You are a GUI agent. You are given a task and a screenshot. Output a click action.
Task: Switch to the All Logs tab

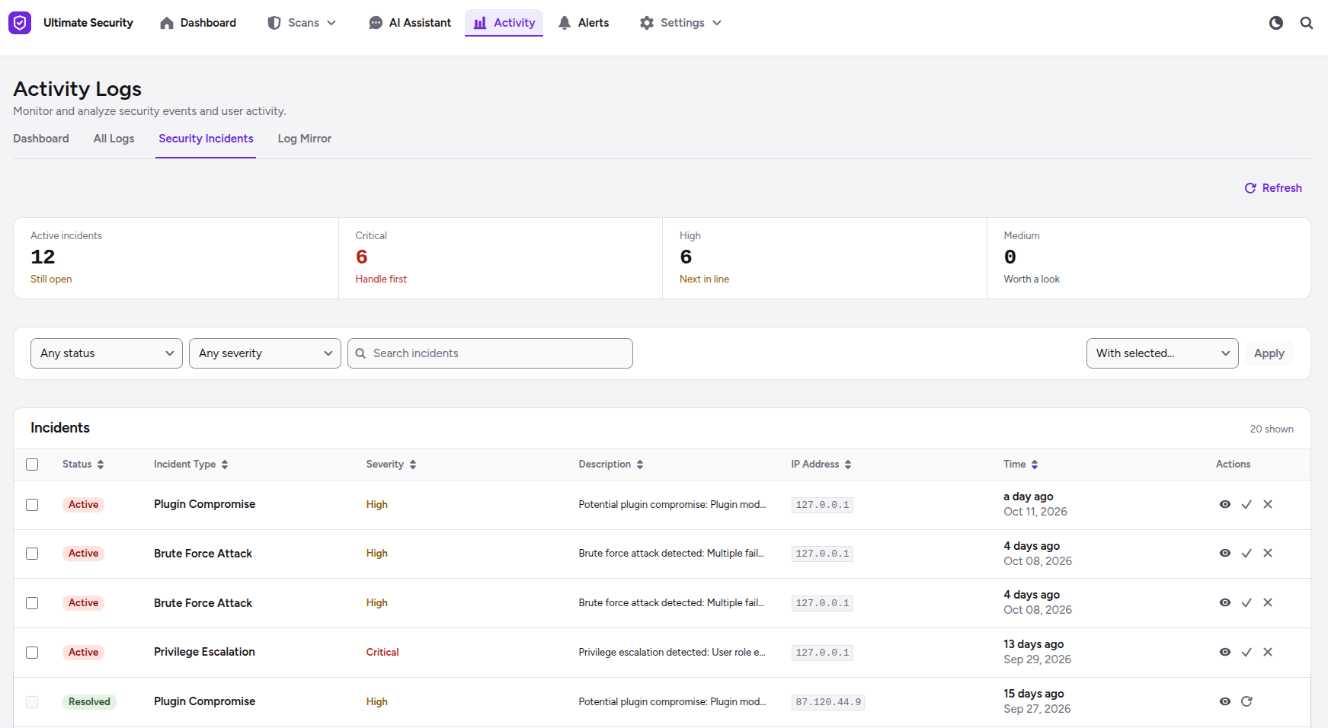click(114, 139)
